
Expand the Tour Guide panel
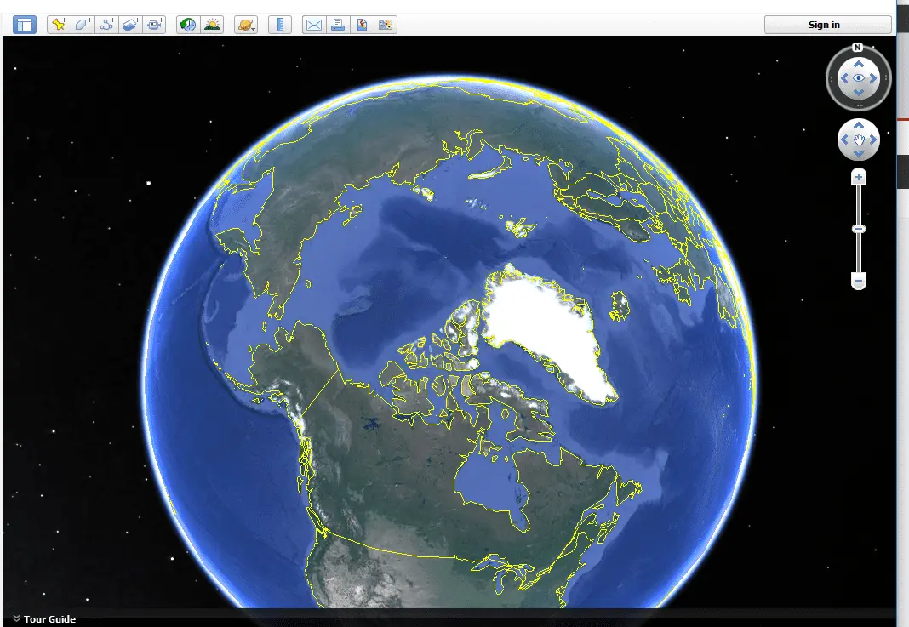tap(44, 618)
